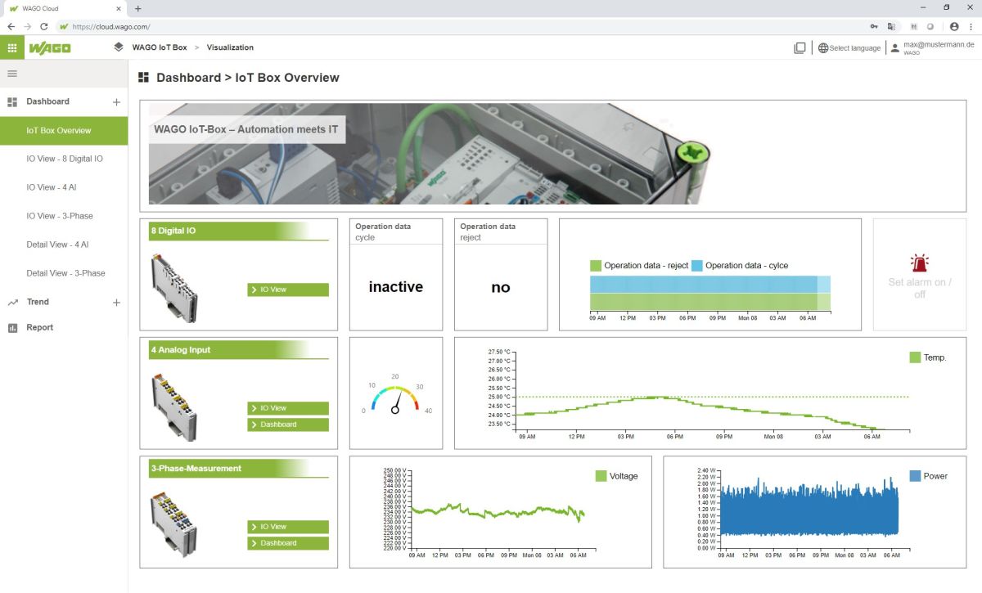Click the fullscreen window icon in header

click(x=800, y=47)
